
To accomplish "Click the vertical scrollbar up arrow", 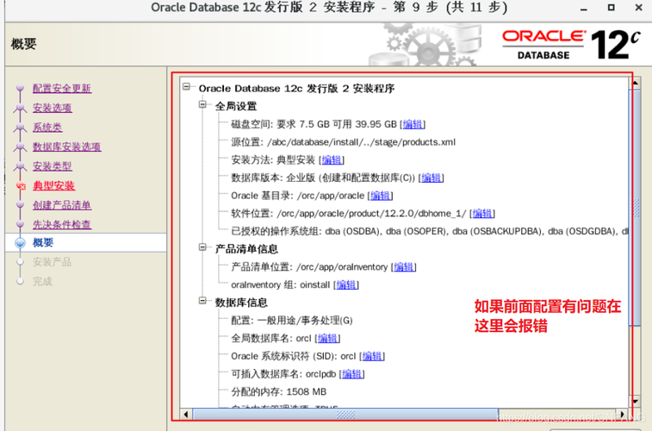I will point(635,84).
